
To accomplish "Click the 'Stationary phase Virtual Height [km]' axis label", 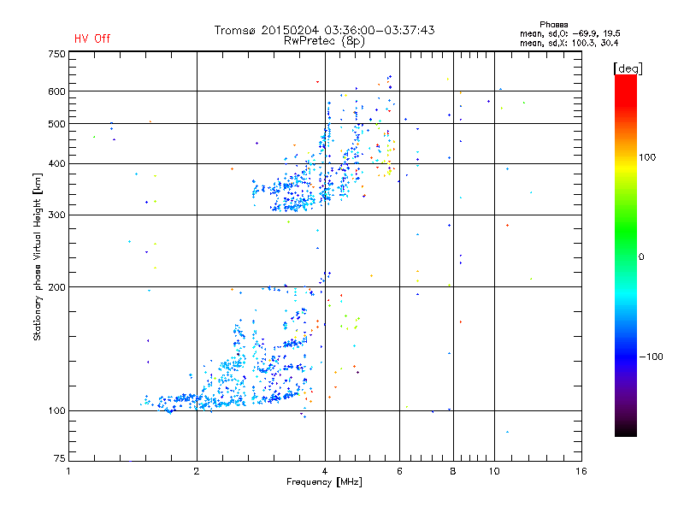I will coord(38,256).
